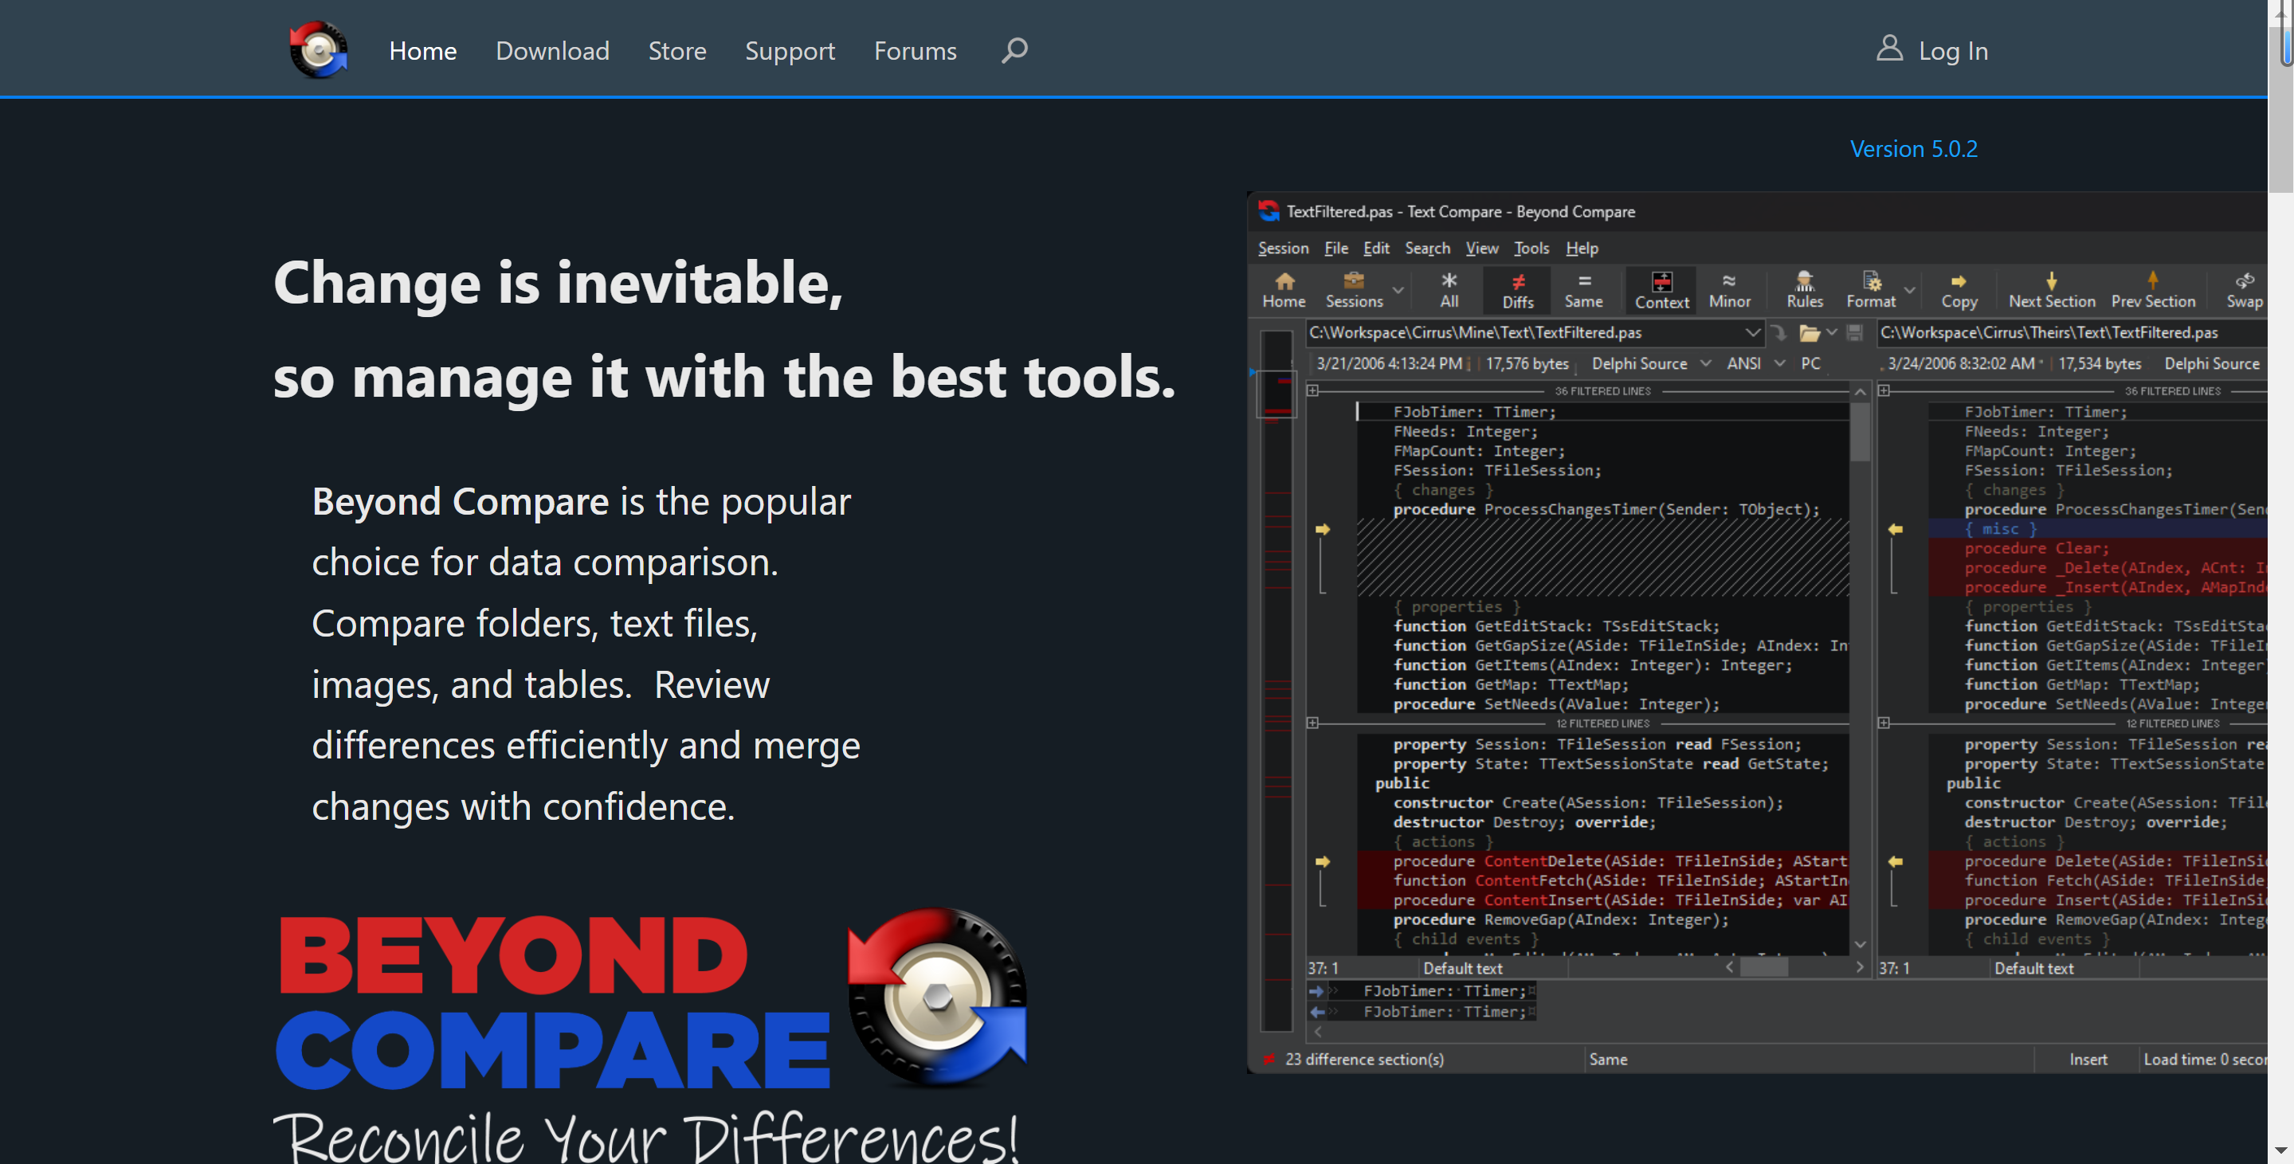Click the Swap sides toolbar icon
Image resolution: width=2294 pixels, height=1164 pixels.
click(x=2243, y=290)
